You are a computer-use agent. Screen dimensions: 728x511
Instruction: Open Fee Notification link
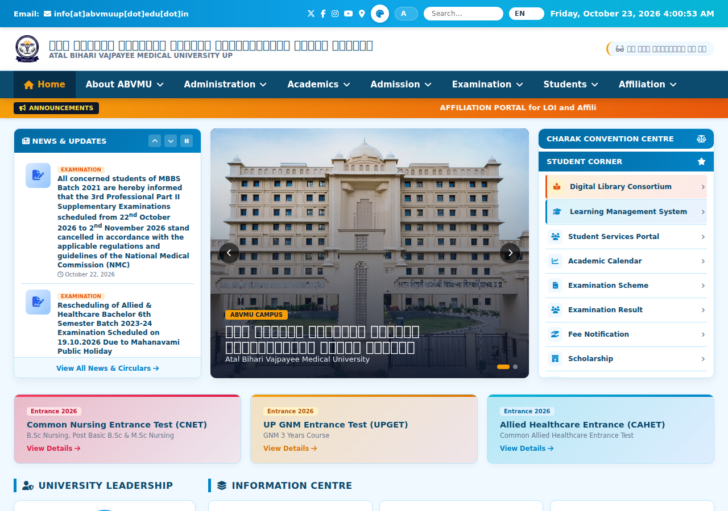[x=626, y=334]
